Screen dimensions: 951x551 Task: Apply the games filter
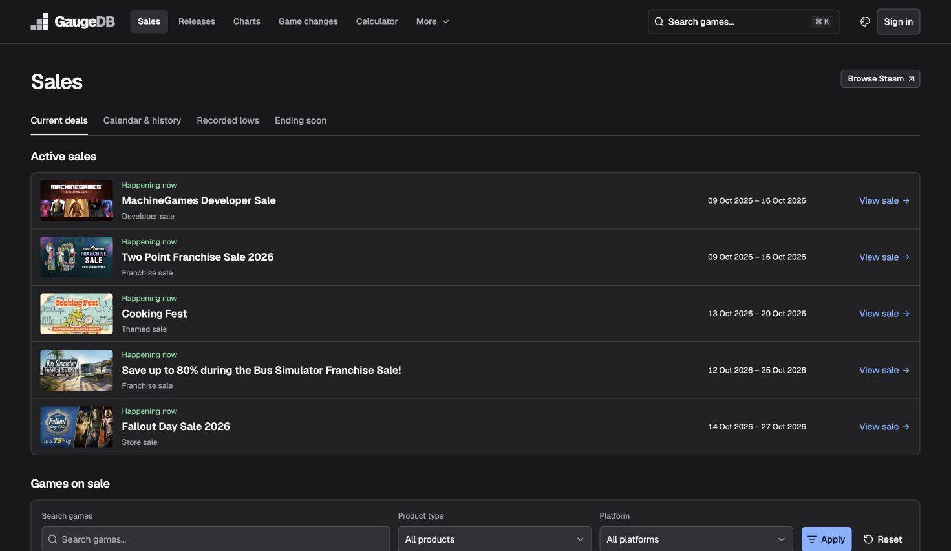[827, 539]
